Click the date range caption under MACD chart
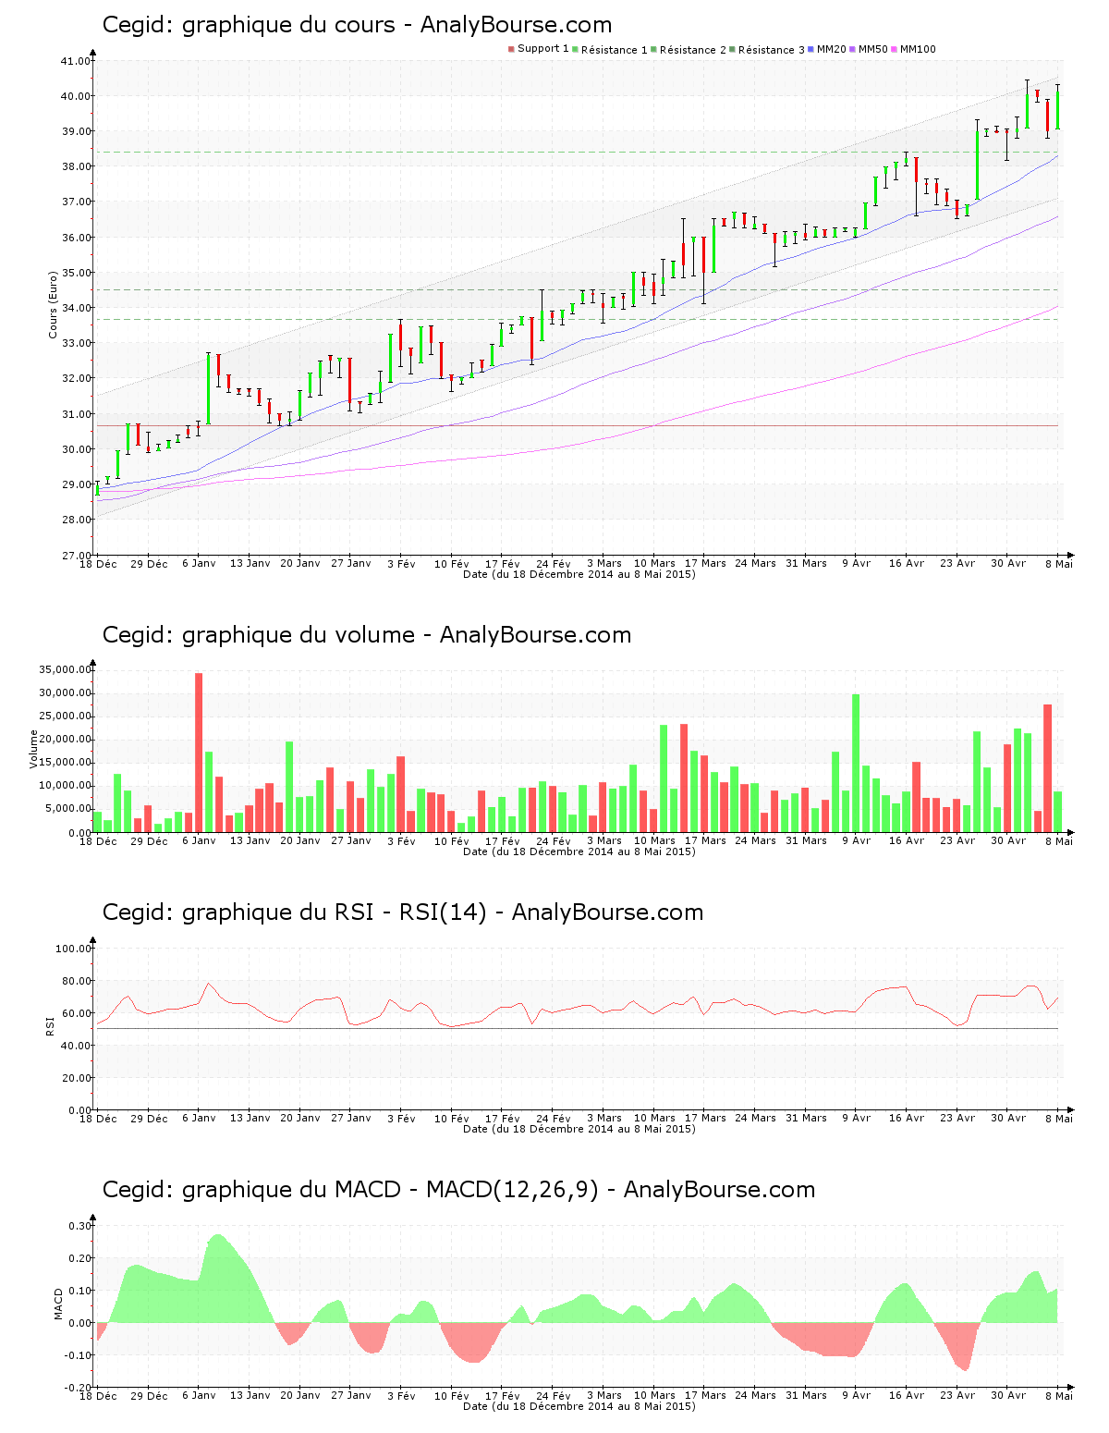This screenshot has height=1433, width=1109. click(579, 1406)
